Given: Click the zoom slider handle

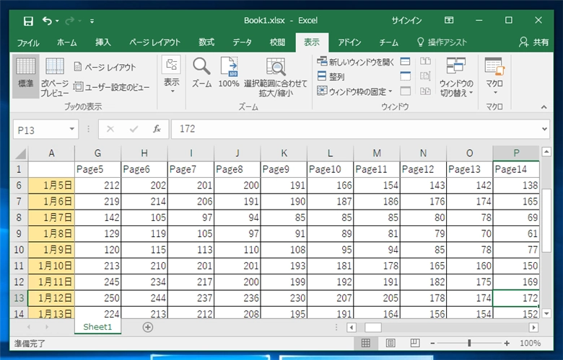Looking at the screenshot, I should tap(469, 343).
